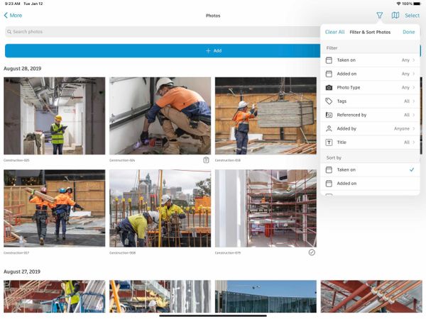Expand Tags filter chevron
426x319 pixels.
[x=414, y=101]
